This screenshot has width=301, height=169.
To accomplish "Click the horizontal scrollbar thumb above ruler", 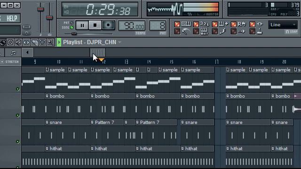I will (98, 52).
